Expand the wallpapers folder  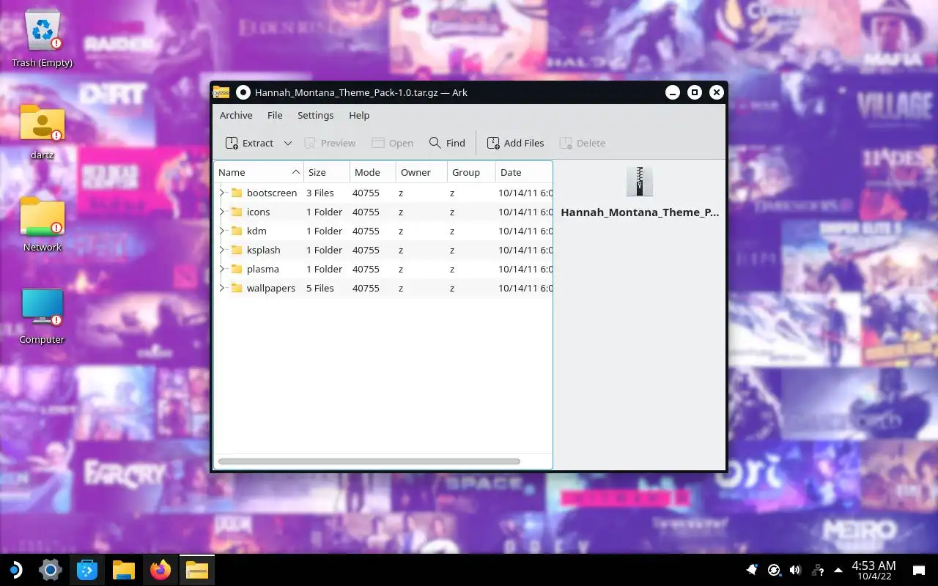point(221,288)
